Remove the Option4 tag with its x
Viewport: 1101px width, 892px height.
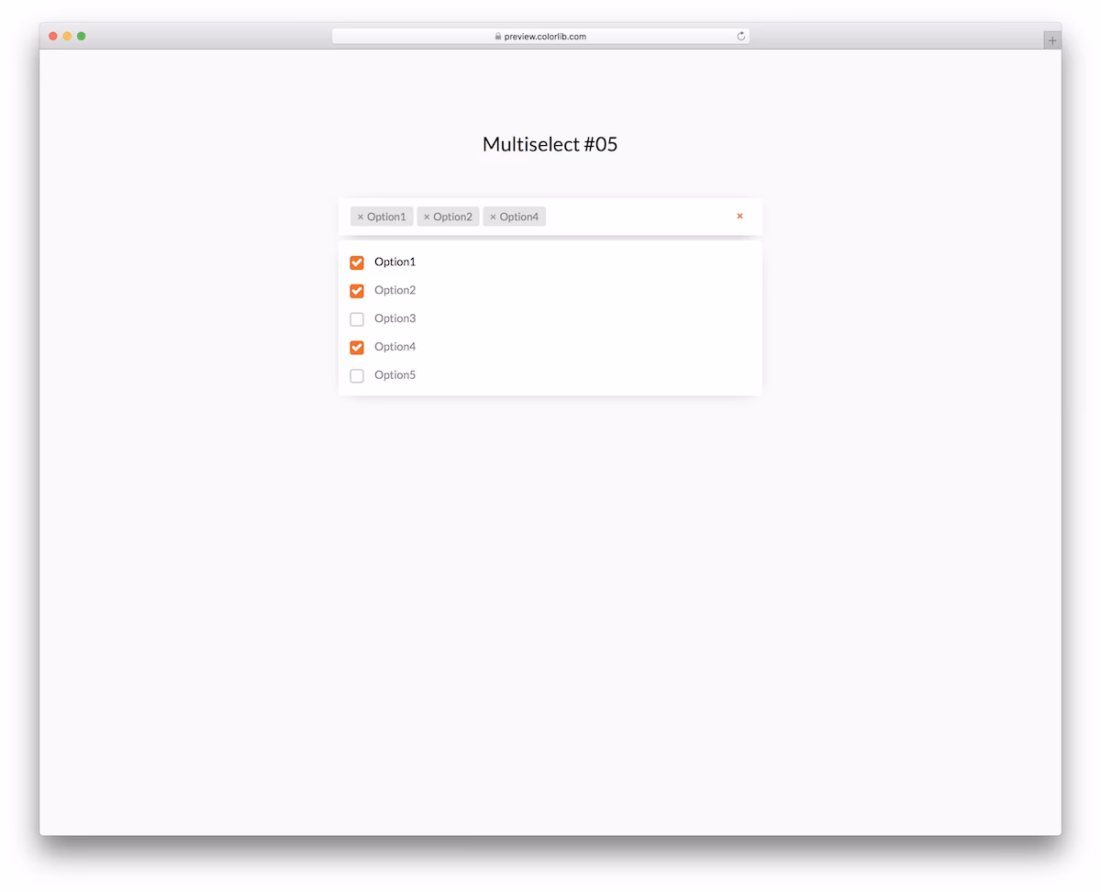click(x=493, y=217)
